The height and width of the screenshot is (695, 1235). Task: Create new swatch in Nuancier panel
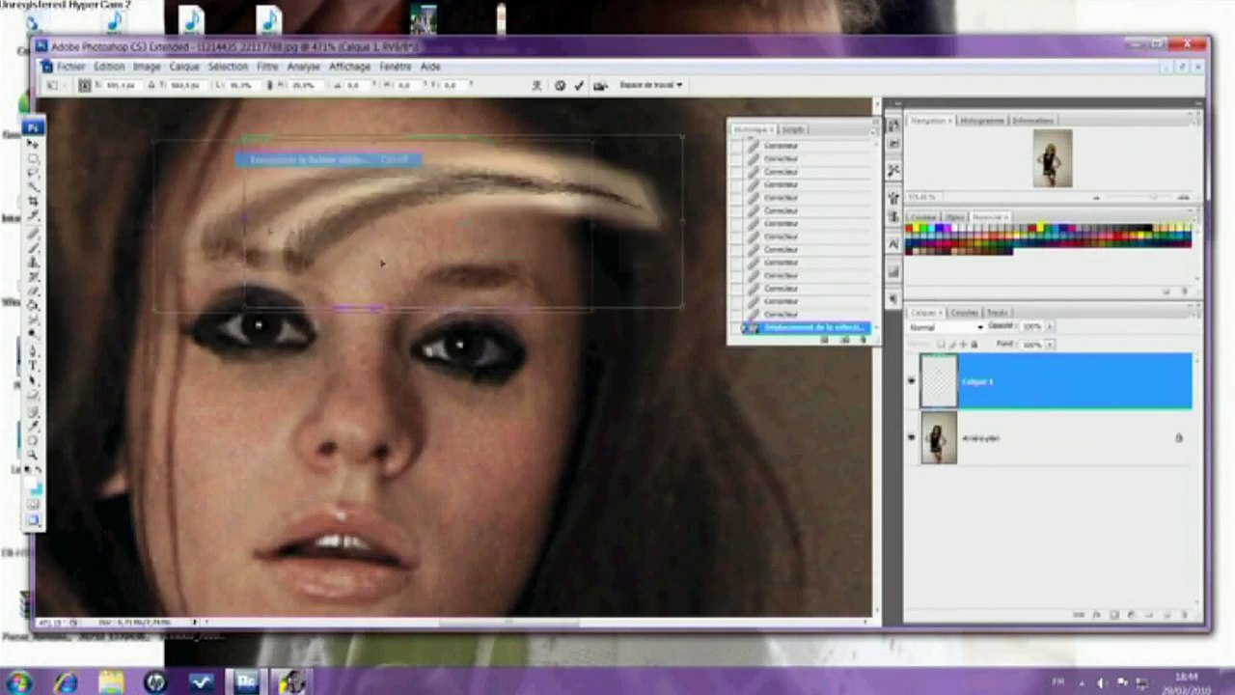[x=1166, y=291]
